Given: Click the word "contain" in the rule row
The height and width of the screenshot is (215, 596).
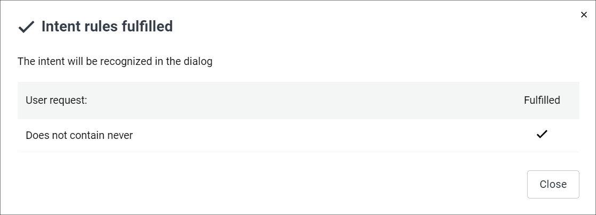Looking at the screenshot, I should (x=87, y=135).
